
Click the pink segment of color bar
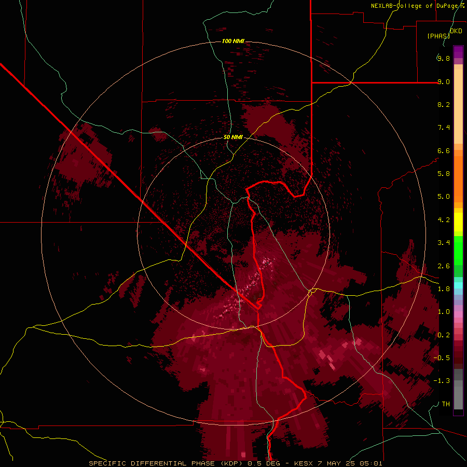point(458,314)
